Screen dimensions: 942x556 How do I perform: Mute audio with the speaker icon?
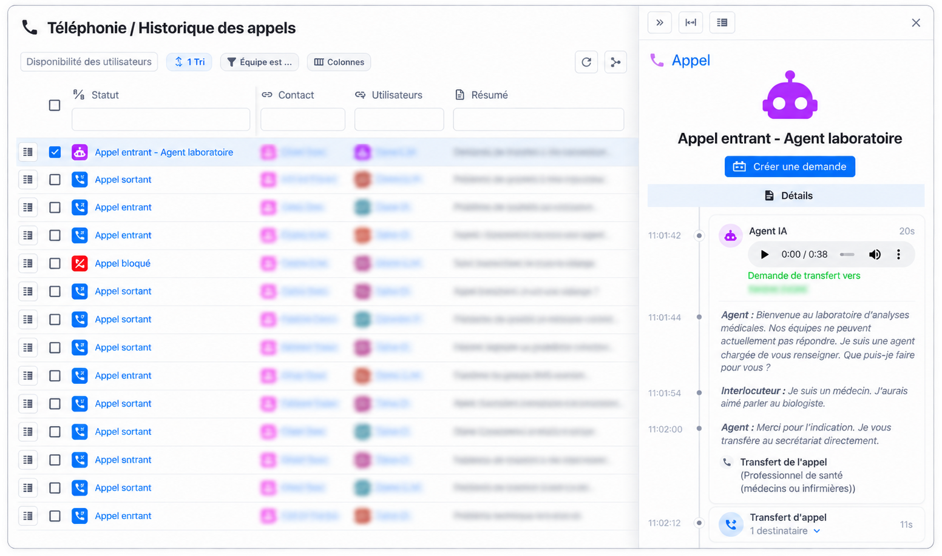pyautogui.click(x=875, y=255)
